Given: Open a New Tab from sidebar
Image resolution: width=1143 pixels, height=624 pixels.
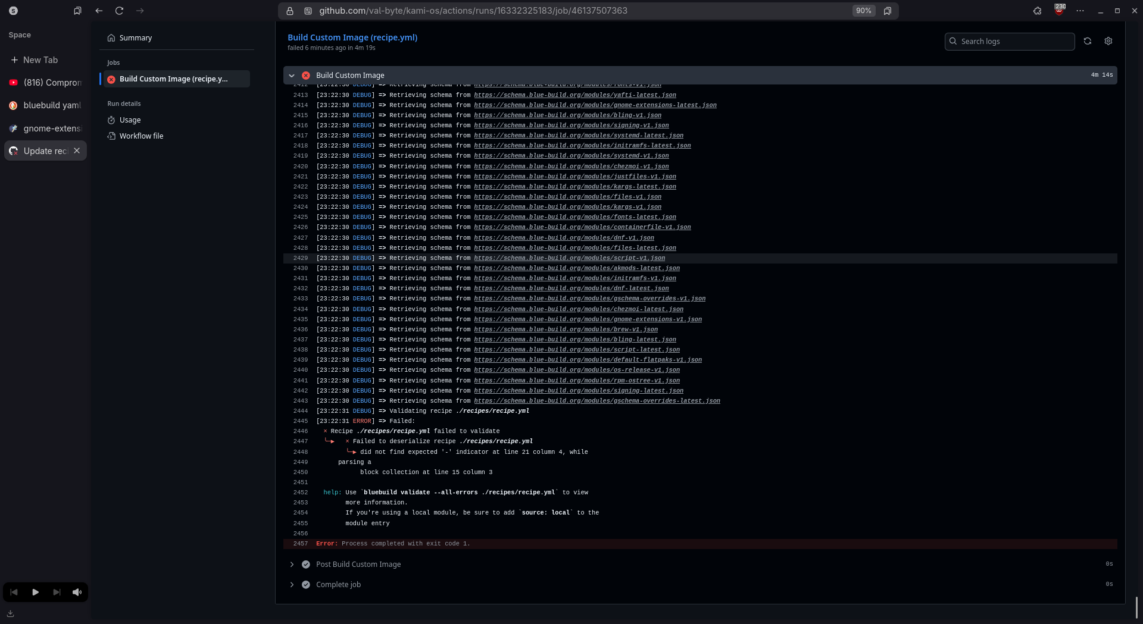Looking at the screenshot, I should coord(46,60).
